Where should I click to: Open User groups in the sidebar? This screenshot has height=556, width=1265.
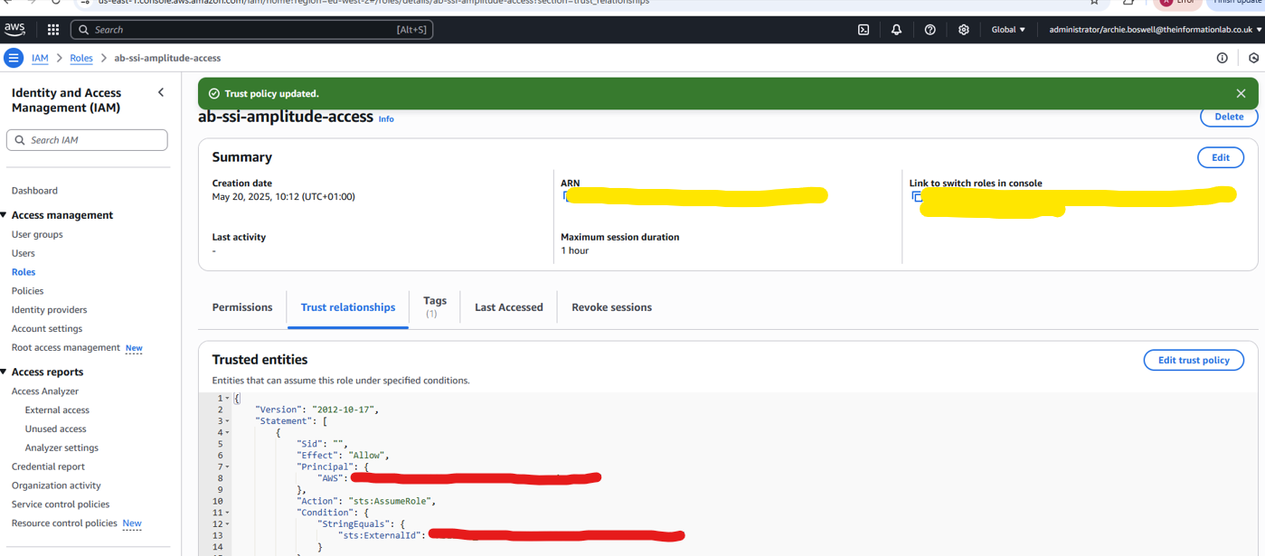click(x=37, y=234)
